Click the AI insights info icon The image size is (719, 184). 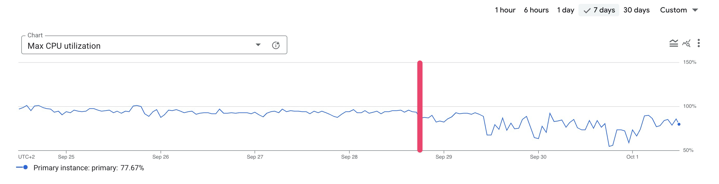(276, 45)
